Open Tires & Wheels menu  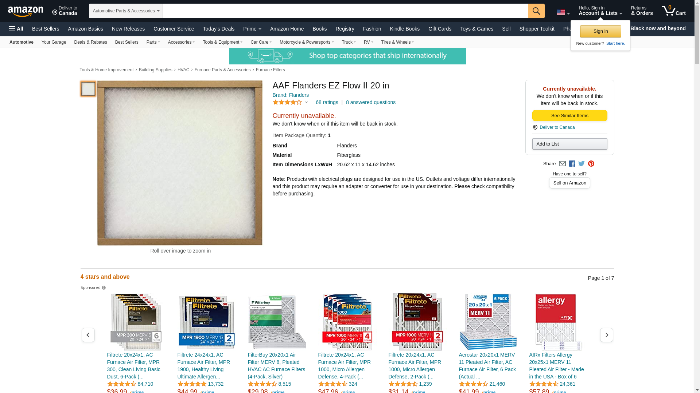point(397,42)
